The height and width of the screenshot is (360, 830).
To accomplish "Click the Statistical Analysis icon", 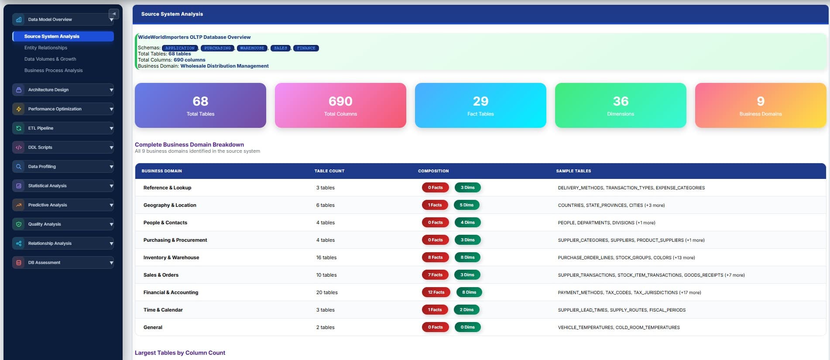I will click(19, 186).
